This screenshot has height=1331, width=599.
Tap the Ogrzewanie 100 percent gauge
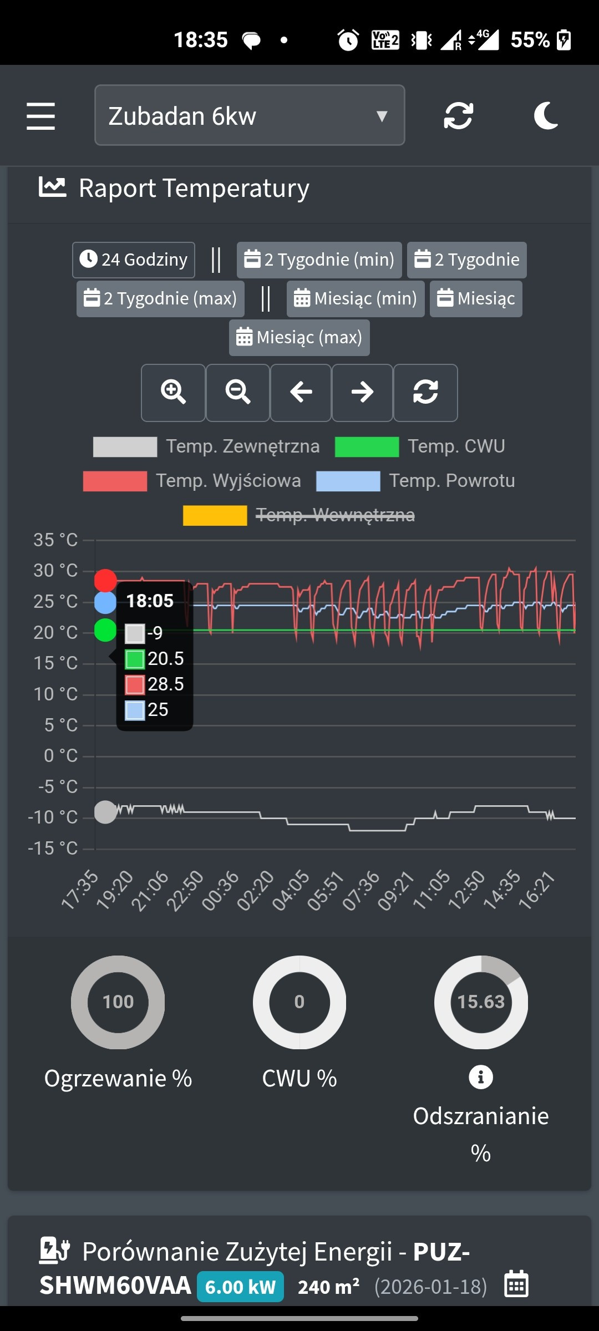coord(118,1002)
